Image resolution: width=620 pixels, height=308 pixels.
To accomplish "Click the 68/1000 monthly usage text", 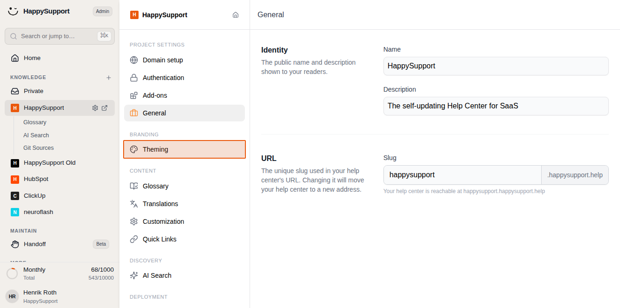I will 102,270.
